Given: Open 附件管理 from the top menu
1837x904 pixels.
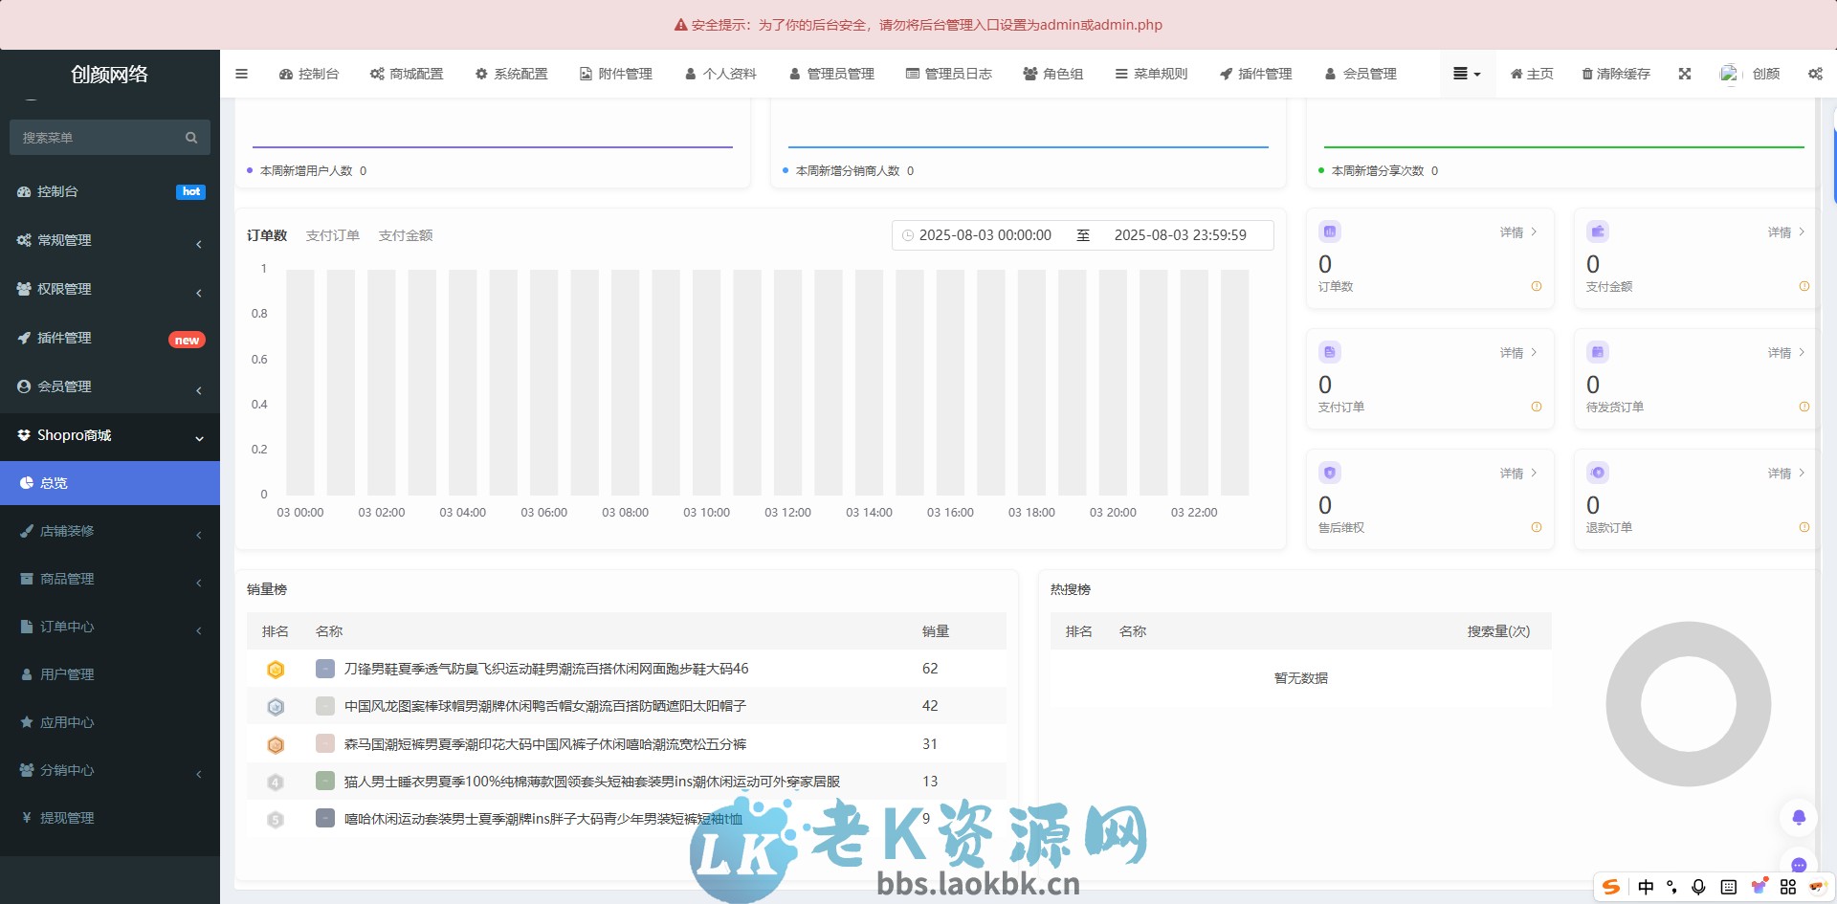Looking at the screenshot, I should [x=615, y=74].
